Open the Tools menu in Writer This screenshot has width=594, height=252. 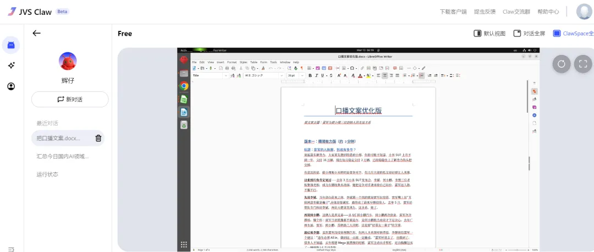[x=273, y=62]
